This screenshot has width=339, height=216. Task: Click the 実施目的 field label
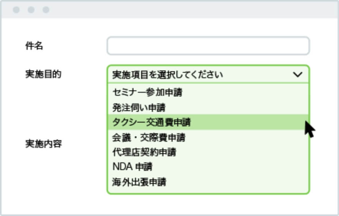click(43, 74)
